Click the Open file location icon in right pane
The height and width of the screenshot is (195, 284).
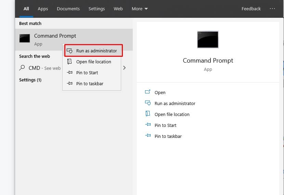(x=148, y=114)
